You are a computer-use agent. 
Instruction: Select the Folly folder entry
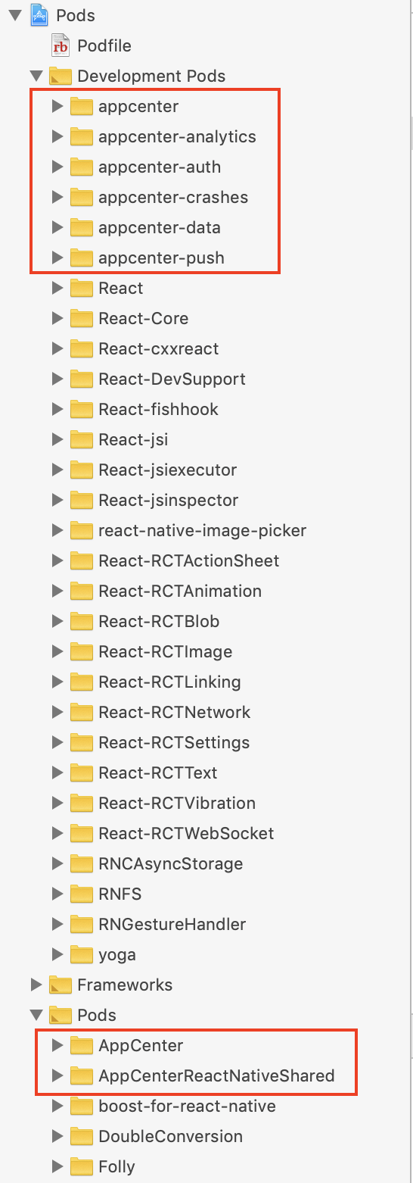[x=116, y=1166]
